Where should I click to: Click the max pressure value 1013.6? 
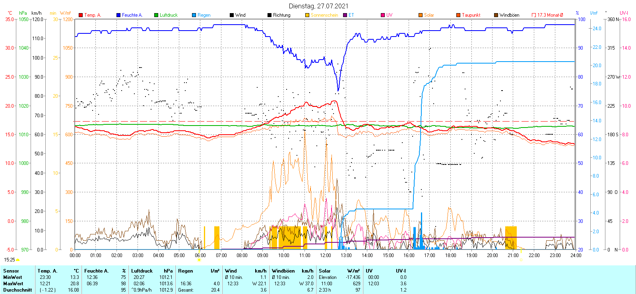pyautogui.click(x=166, y=284)
